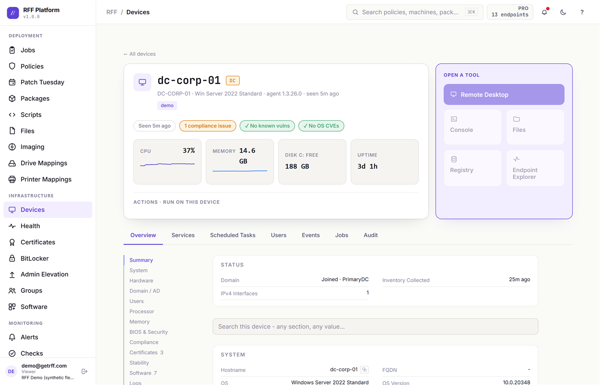Open Printer Mappings in sidebar
This screenshot has width=600, height=385.
click(48, 179)
